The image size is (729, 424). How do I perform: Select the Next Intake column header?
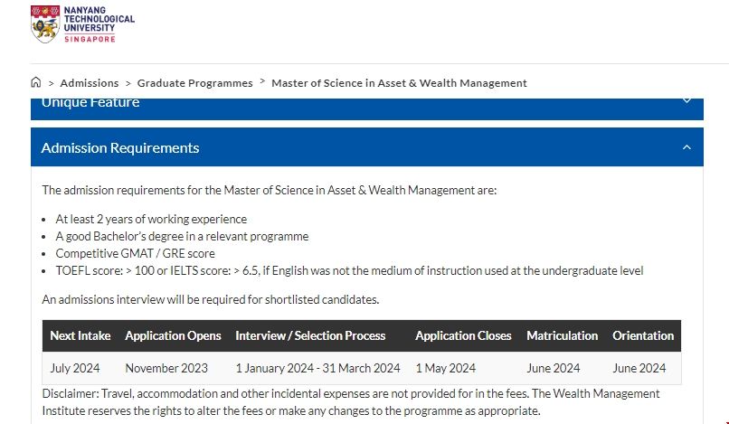tap(80, 335)
